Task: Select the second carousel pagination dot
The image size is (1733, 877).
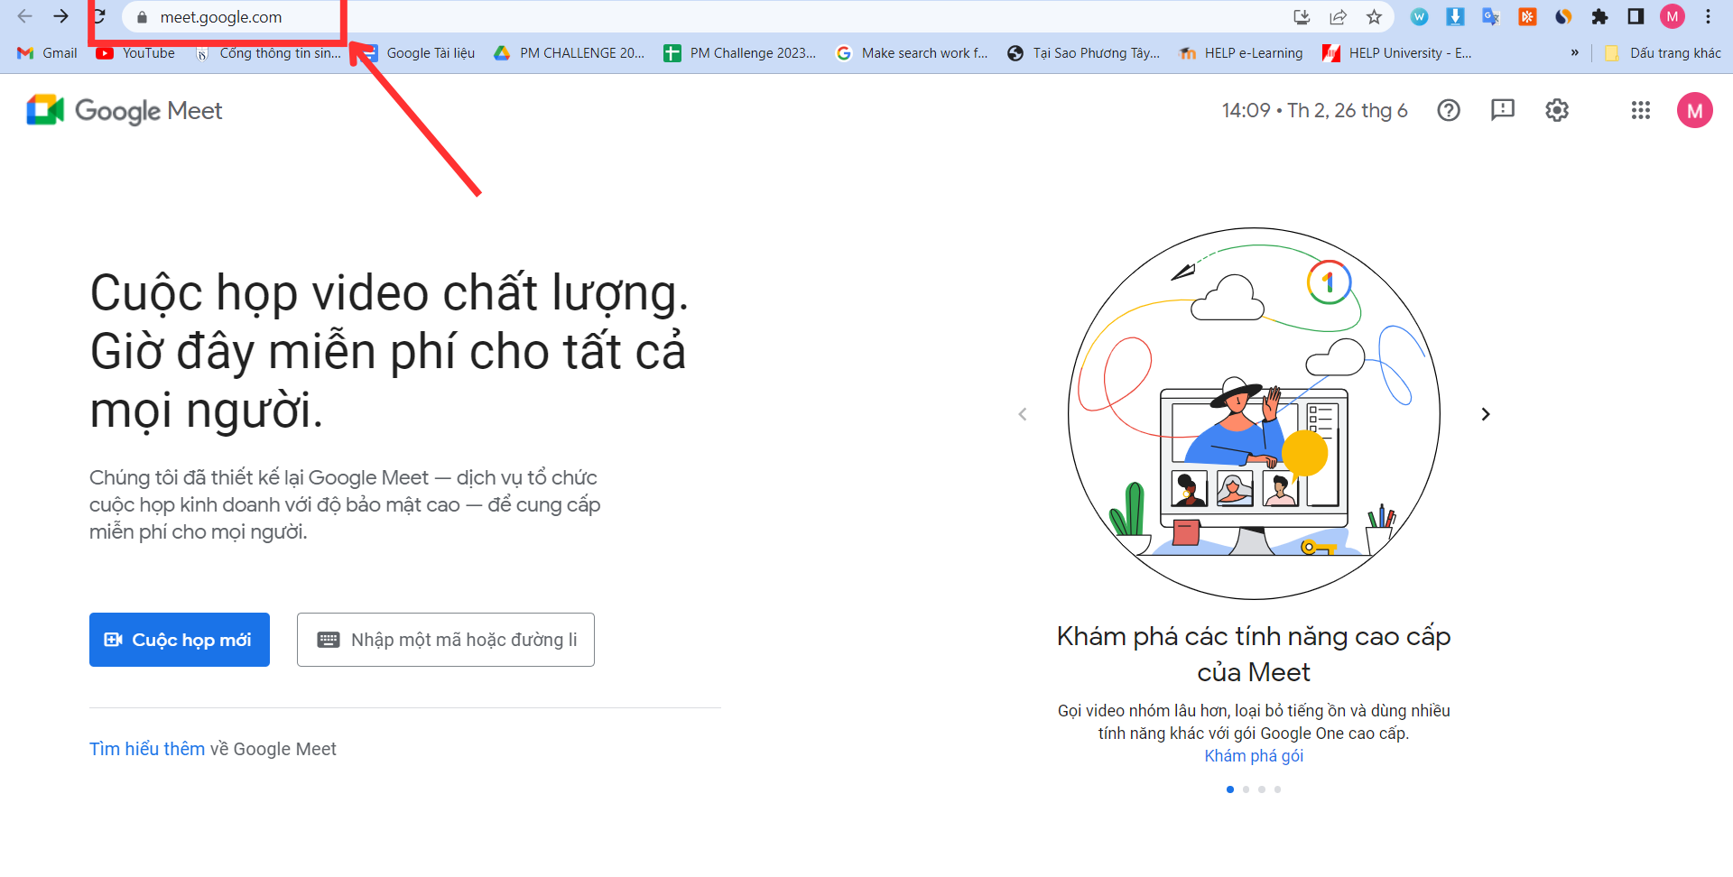Action: (1246, 789)
